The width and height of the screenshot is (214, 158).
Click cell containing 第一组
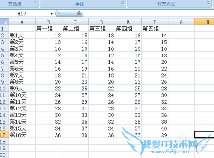pyautogui.click(x=48, y=29)
